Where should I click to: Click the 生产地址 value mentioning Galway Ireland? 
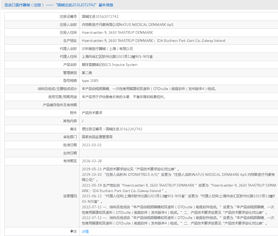tap(153, 41)
